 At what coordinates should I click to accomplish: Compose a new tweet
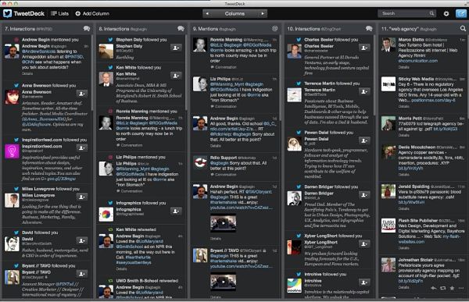pos(460,13)
